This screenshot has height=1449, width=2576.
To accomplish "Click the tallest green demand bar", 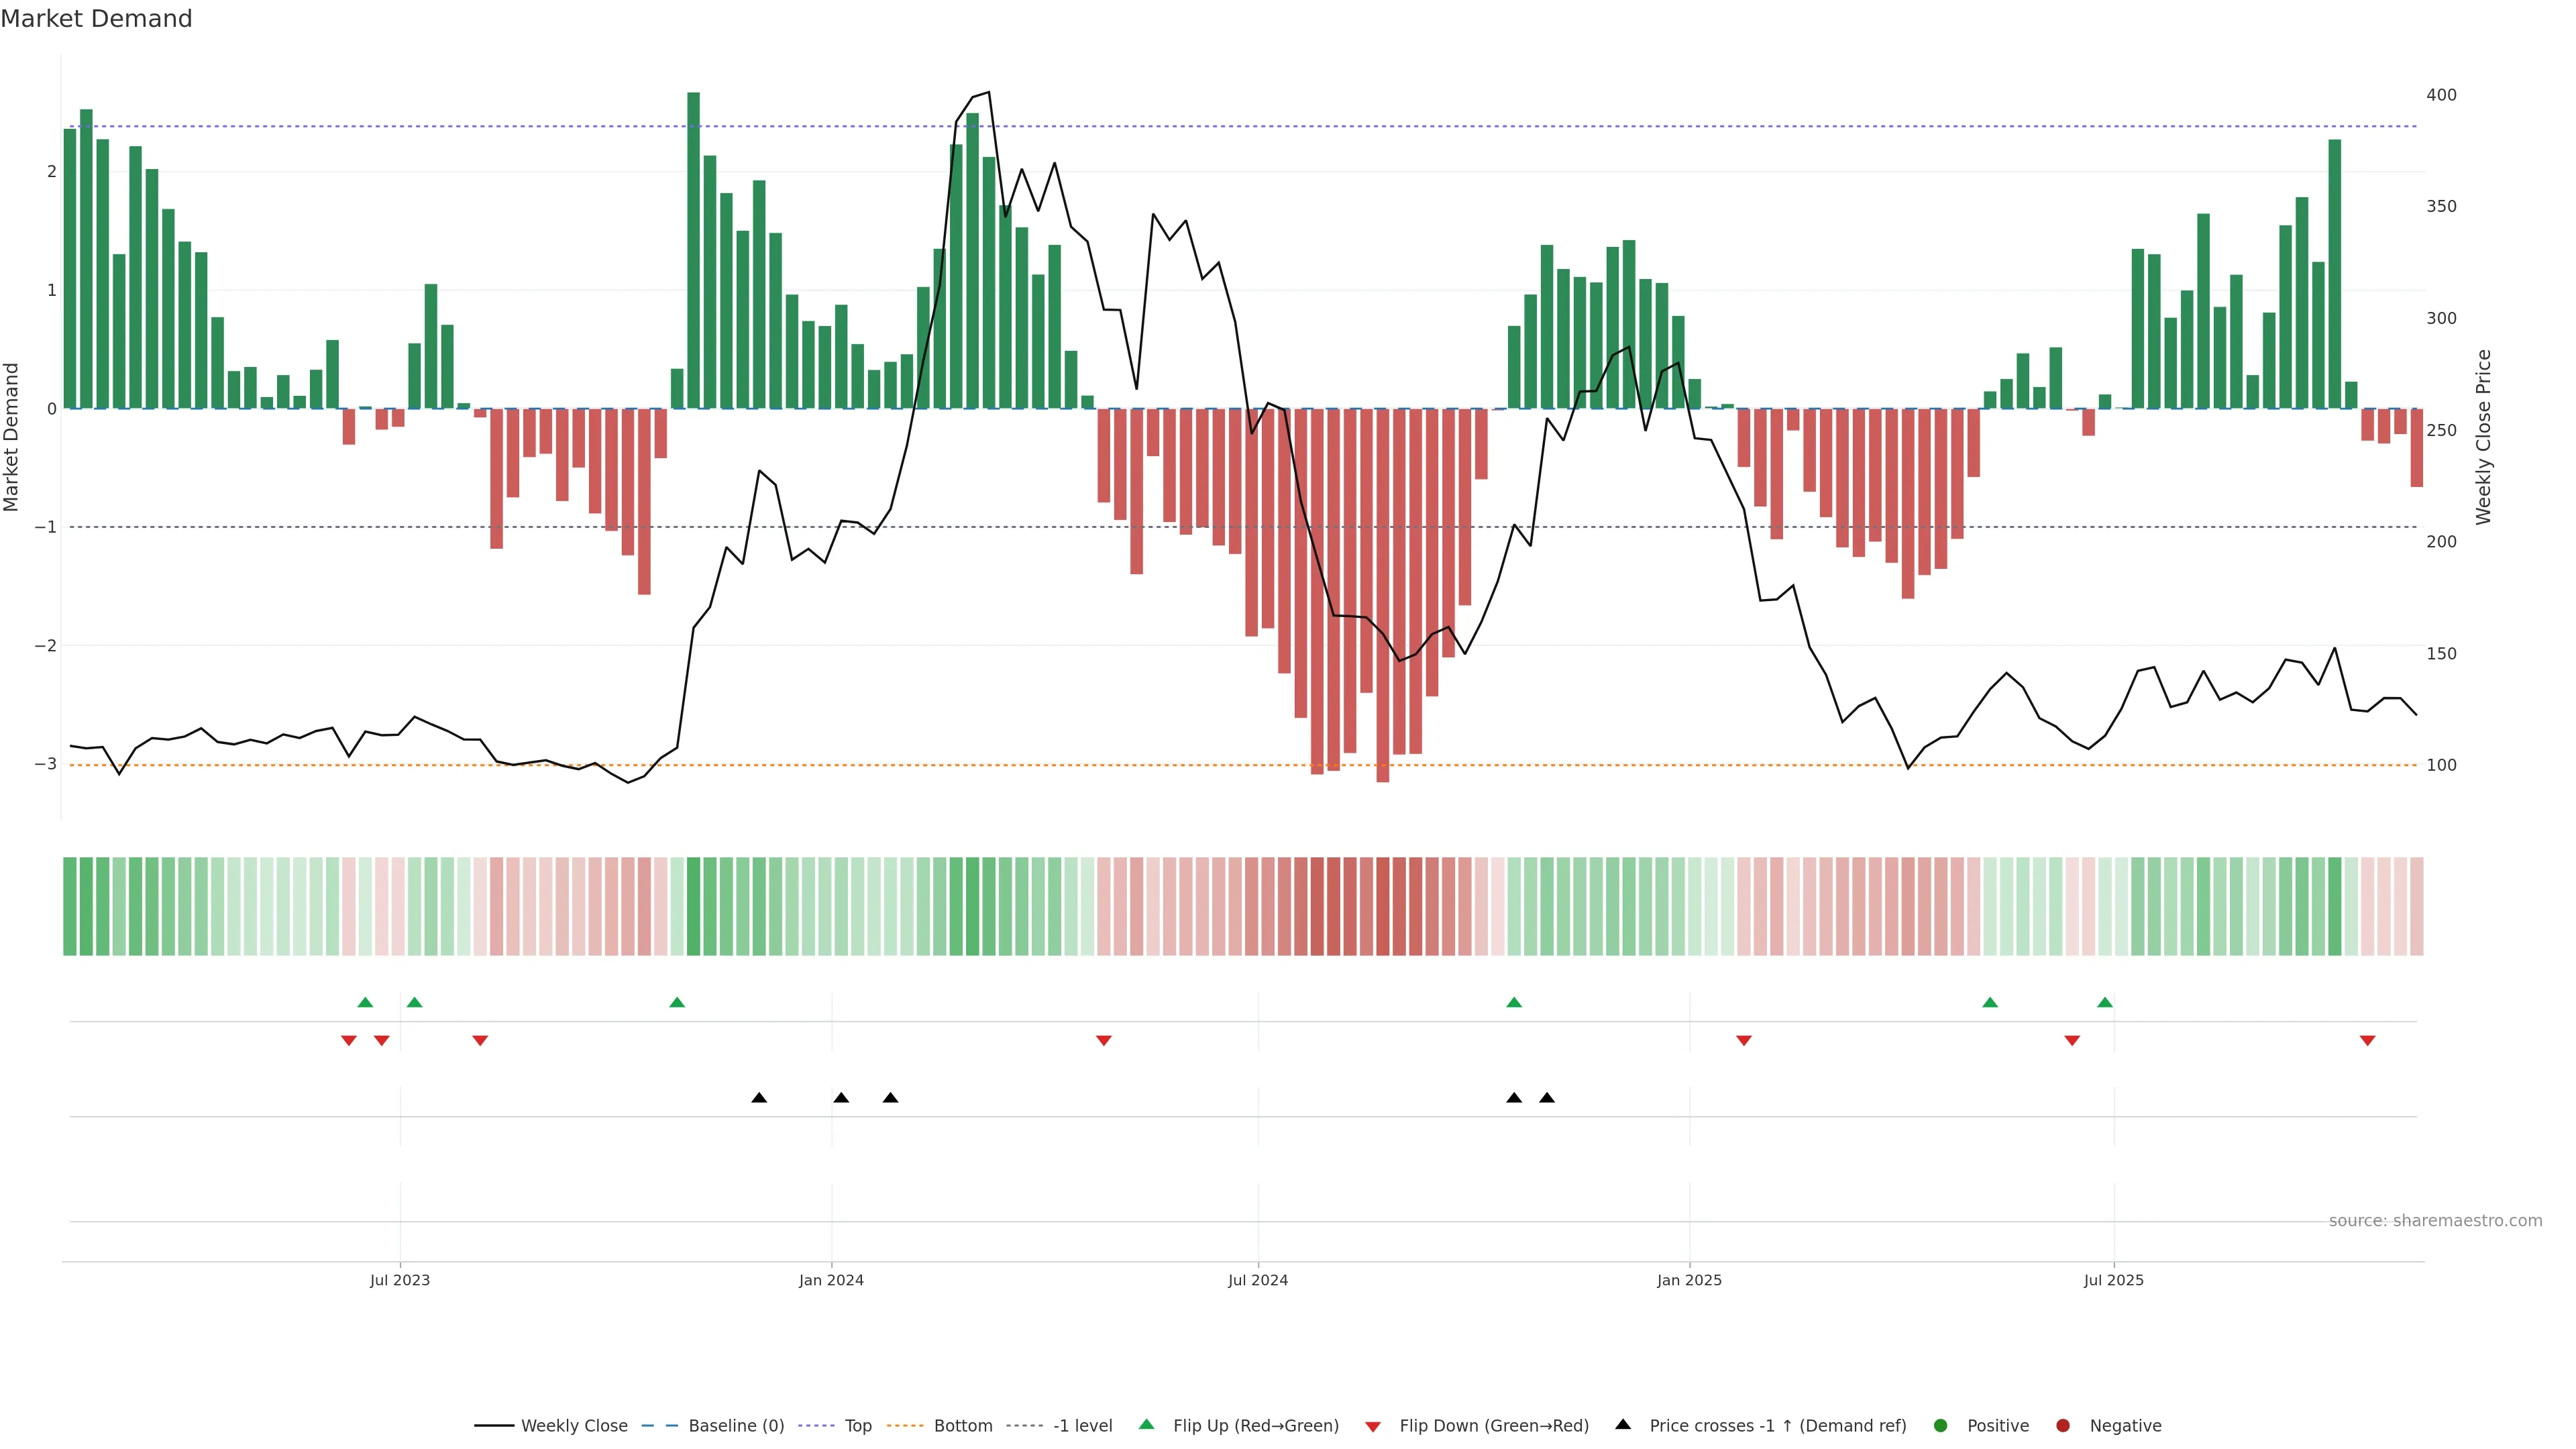I will coord(693,250).
